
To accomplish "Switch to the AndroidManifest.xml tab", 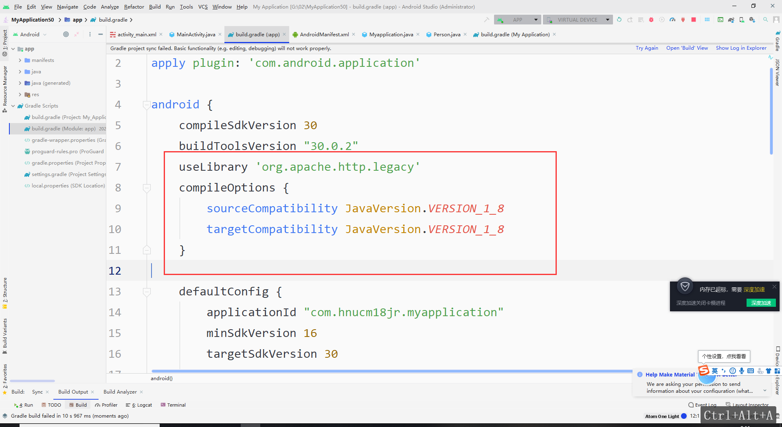I will [x=324, y=34].
